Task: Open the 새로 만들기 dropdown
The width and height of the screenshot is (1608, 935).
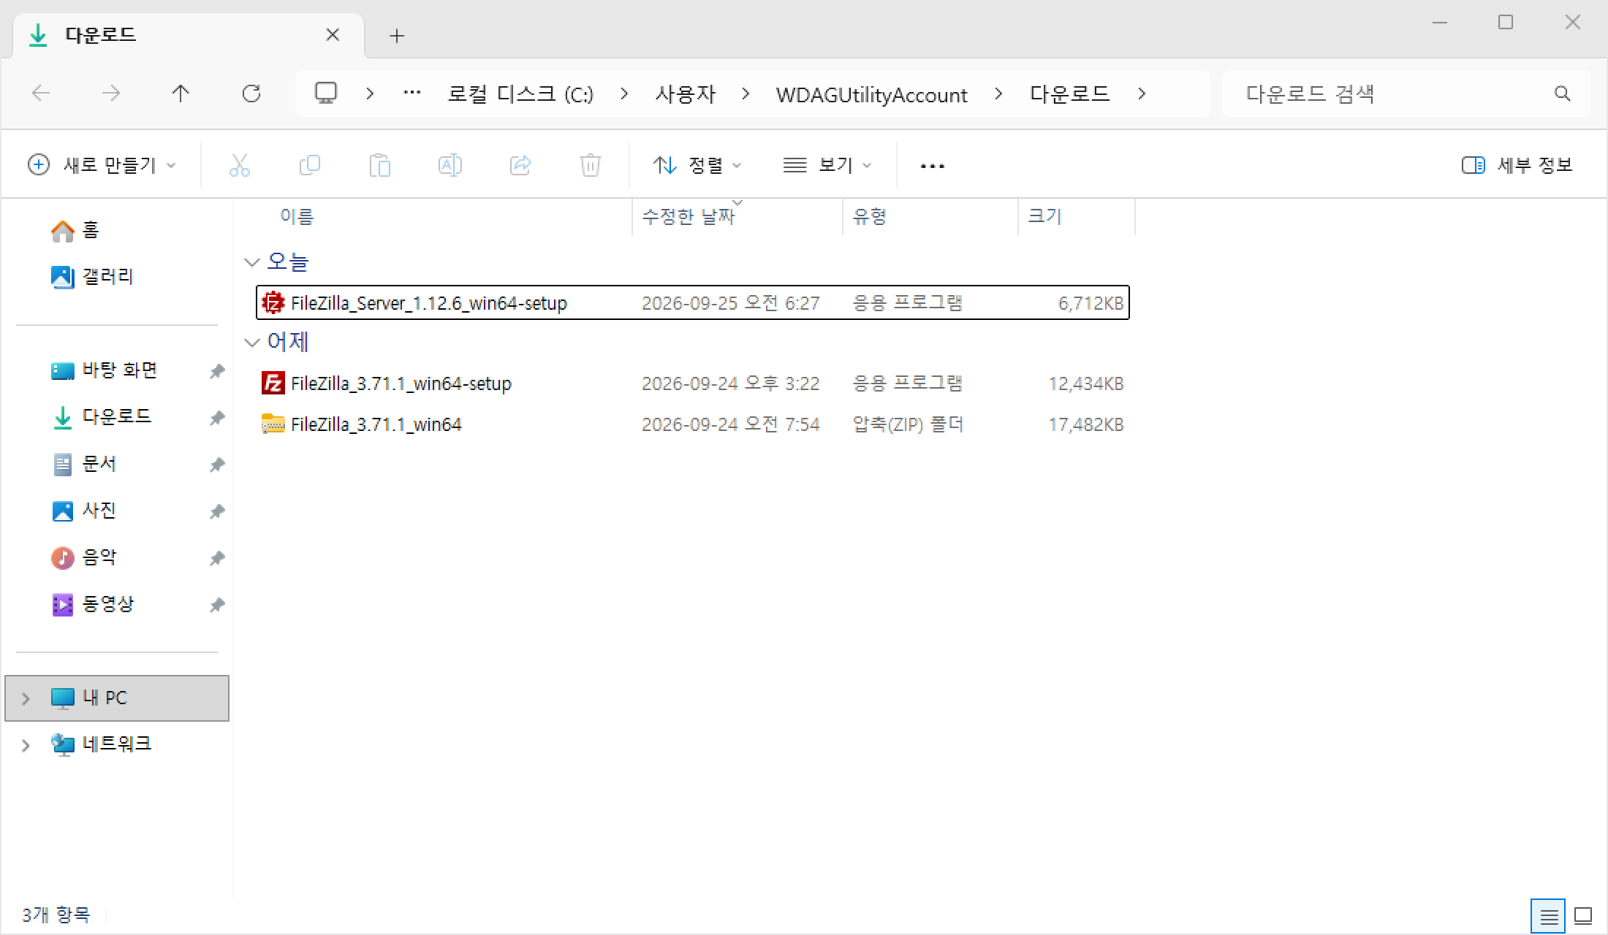Action: tap(102, 165)
